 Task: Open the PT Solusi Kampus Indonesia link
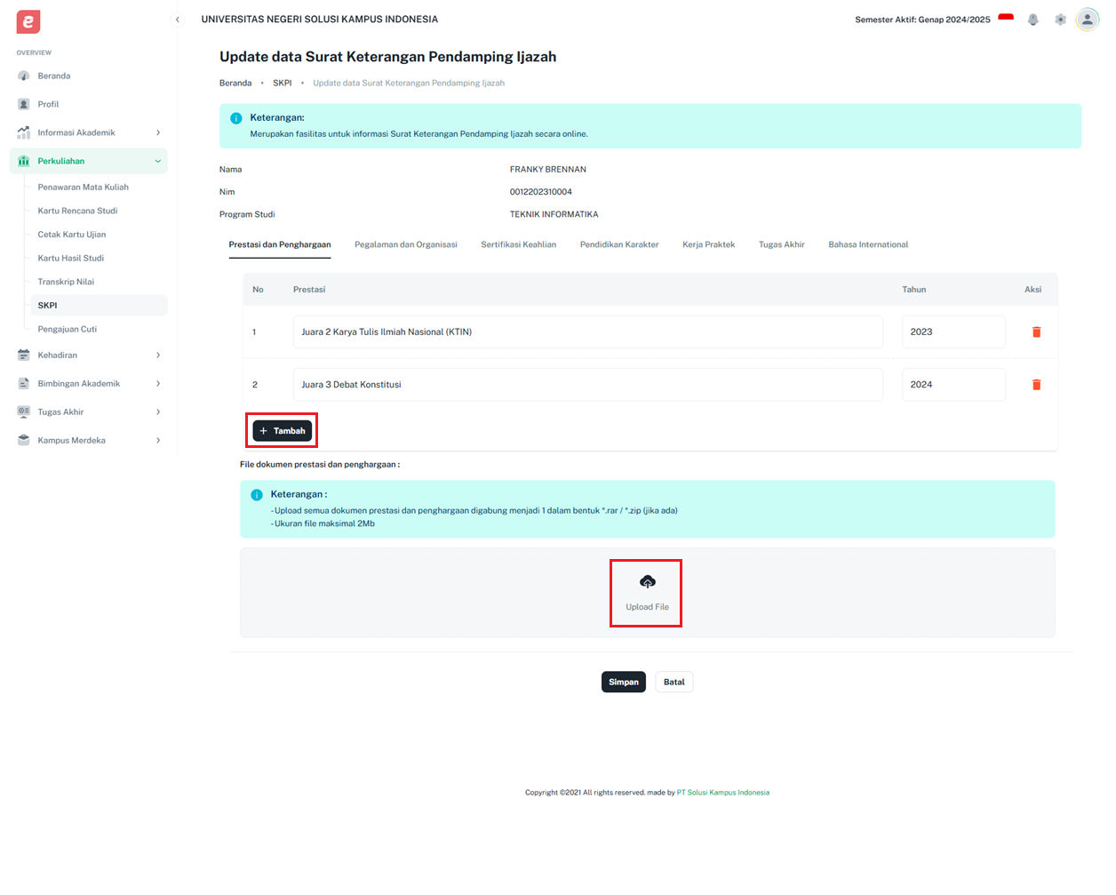tap(723, 792)
